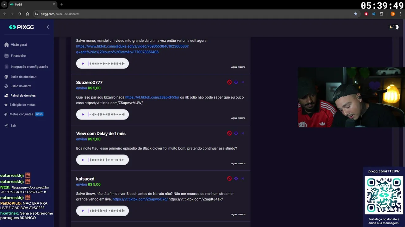Click the pixgg.com/TTEUW QR code
Screen dimensions: 405x227
[384, 195]
